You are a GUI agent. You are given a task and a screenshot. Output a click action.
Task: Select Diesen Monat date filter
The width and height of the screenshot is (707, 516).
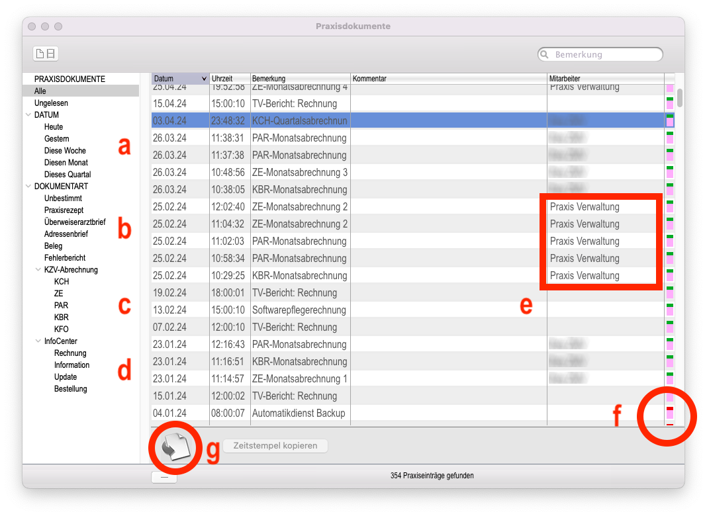tap(66, 163)
